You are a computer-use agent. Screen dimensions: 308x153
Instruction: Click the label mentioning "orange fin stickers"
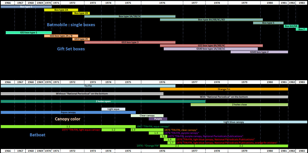(x=227, y=143)
